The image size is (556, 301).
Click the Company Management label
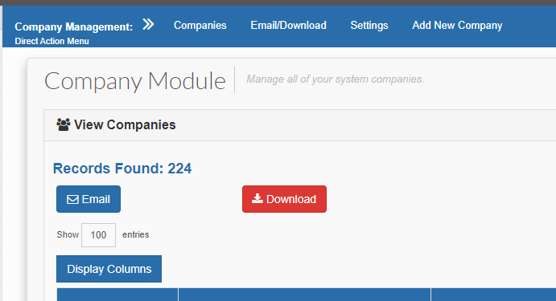[x=74, y=26]
